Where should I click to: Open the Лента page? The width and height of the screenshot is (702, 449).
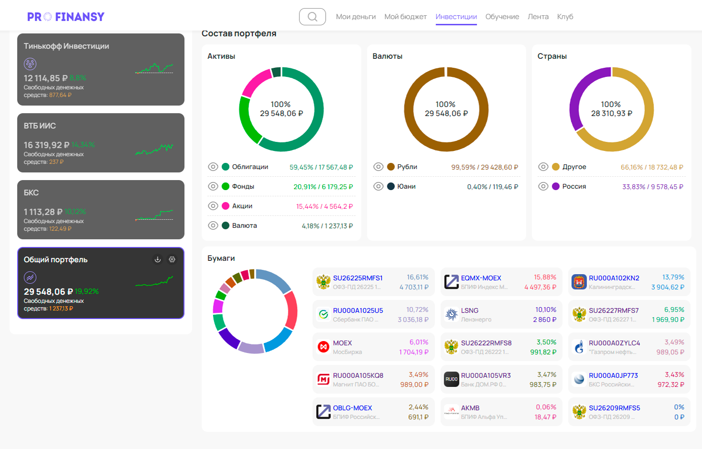point(538,17)
